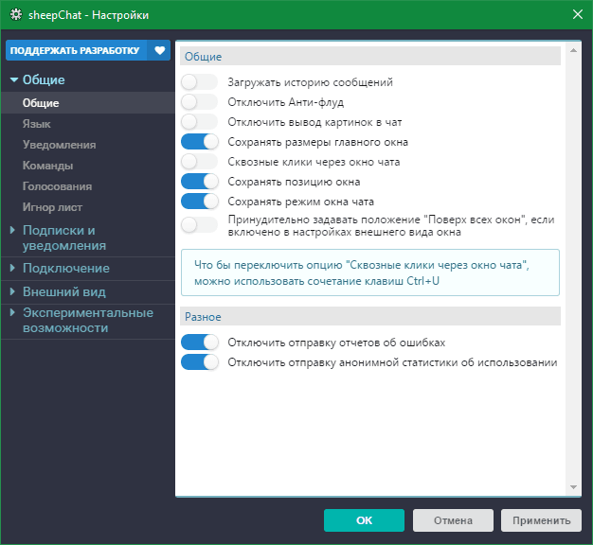The image size is (593, 545).
Task: Click the Ctrl+U hint text box
Action: coord(370,272)
